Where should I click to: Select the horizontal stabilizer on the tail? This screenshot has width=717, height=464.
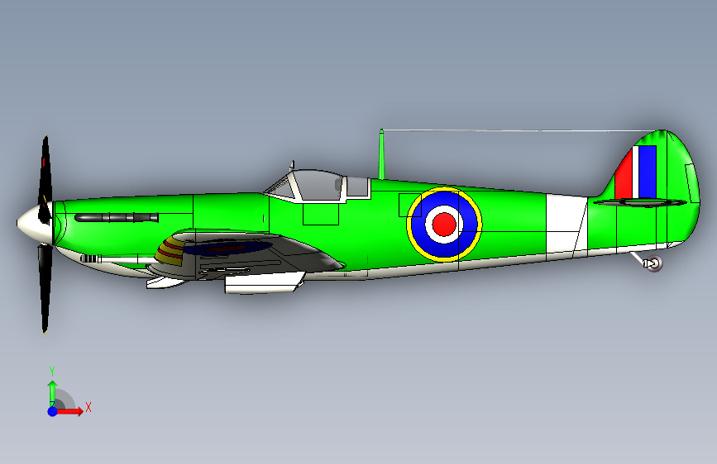(x=640, y=201)
